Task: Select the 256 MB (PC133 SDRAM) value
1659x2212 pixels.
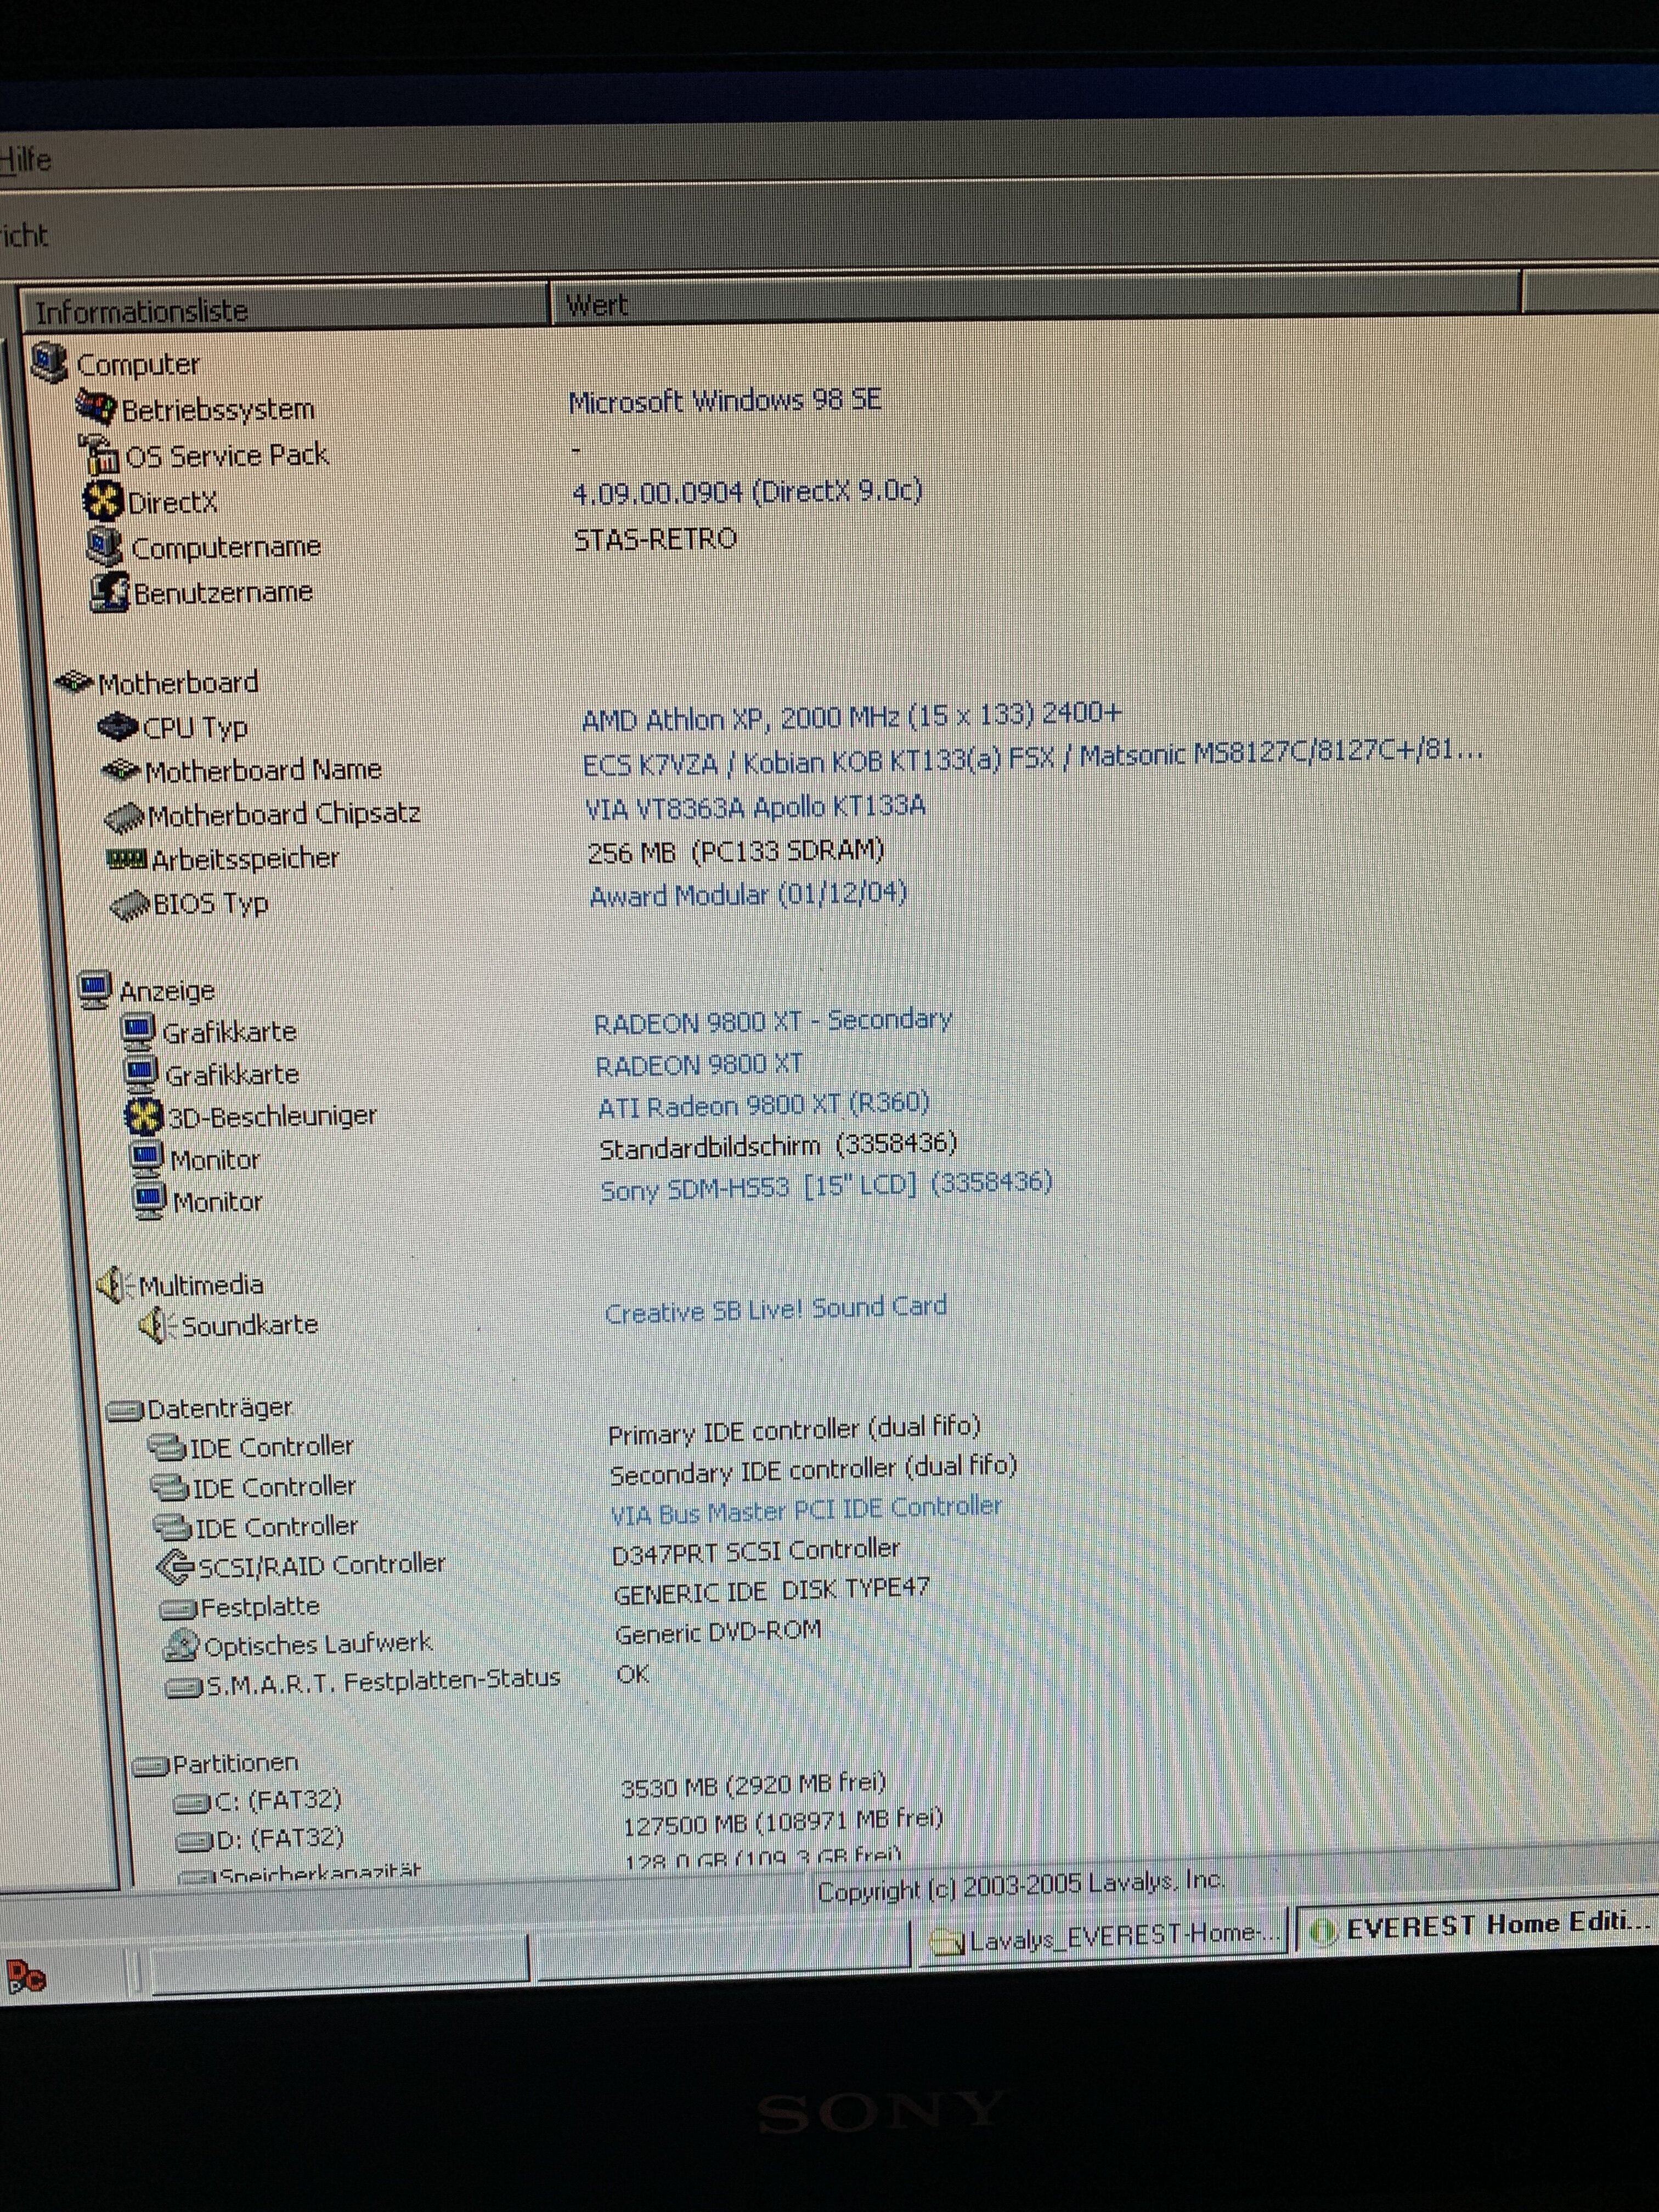Action: click(x=736, y=851)
